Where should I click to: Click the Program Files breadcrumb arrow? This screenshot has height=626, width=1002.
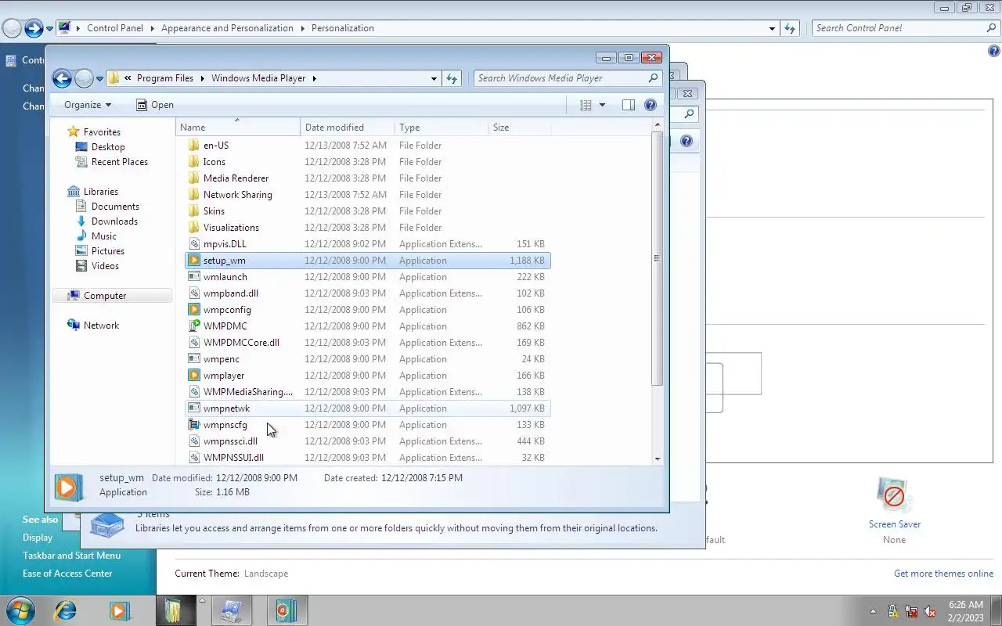(x=202, y=78)
